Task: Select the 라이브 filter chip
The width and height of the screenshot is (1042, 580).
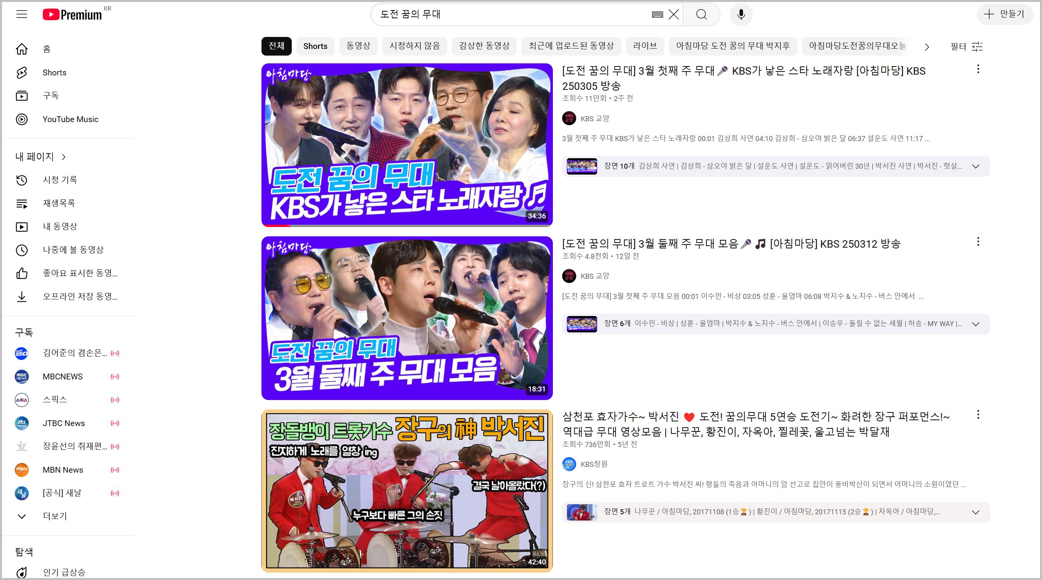Action: pos(645,46)
